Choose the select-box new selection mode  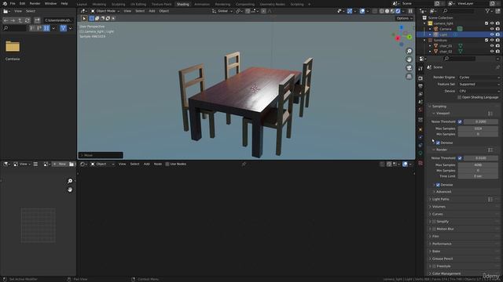(x=92, y=18)
